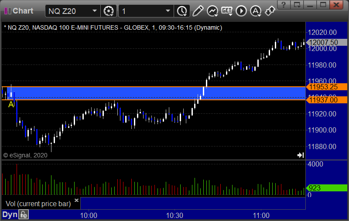
Task: Click the window link dropdown icon
Action: (x=297, y=5)
